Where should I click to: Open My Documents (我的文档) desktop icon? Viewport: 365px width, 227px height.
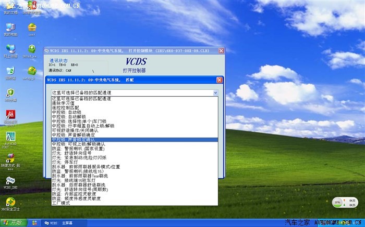10,7
